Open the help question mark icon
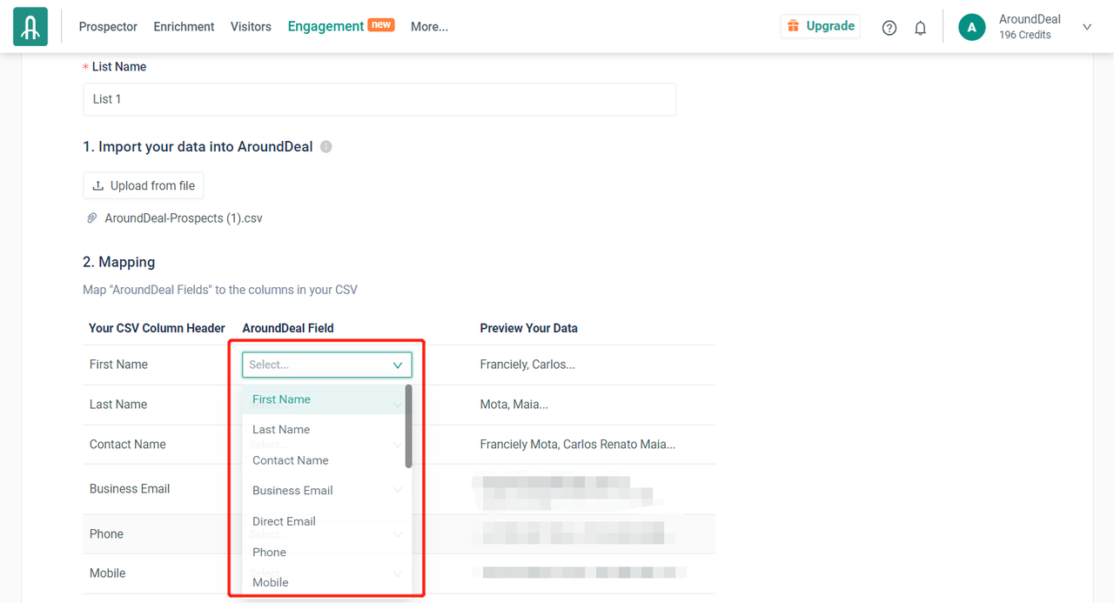1114x603 pixels. coord(889,28)
